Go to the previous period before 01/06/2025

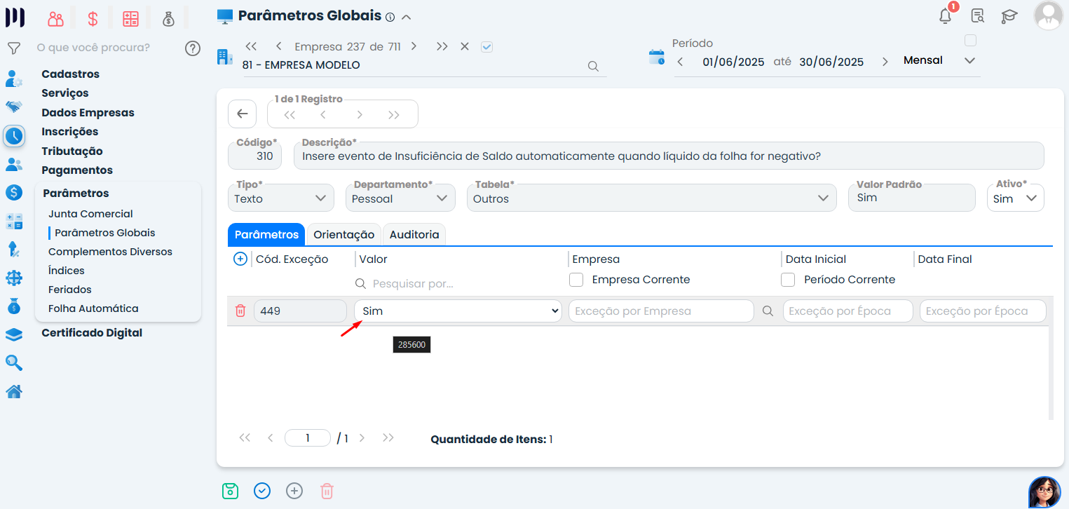pos(680,62)
